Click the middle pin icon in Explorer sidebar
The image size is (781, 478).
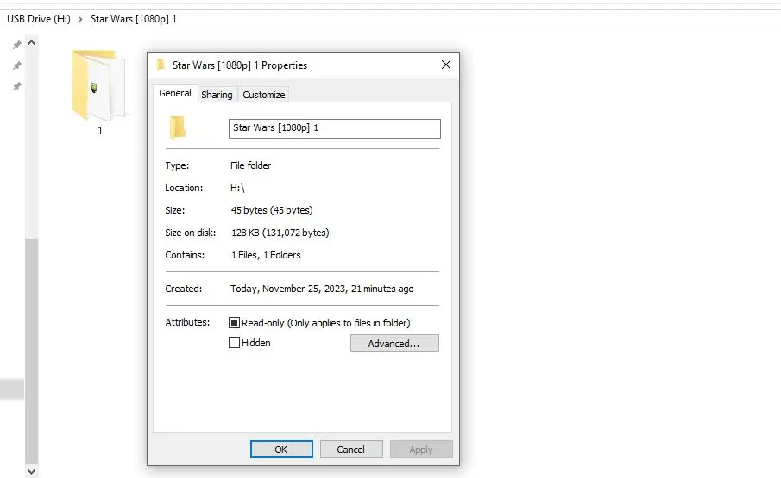pyautogui.click(x=17, y=65)
